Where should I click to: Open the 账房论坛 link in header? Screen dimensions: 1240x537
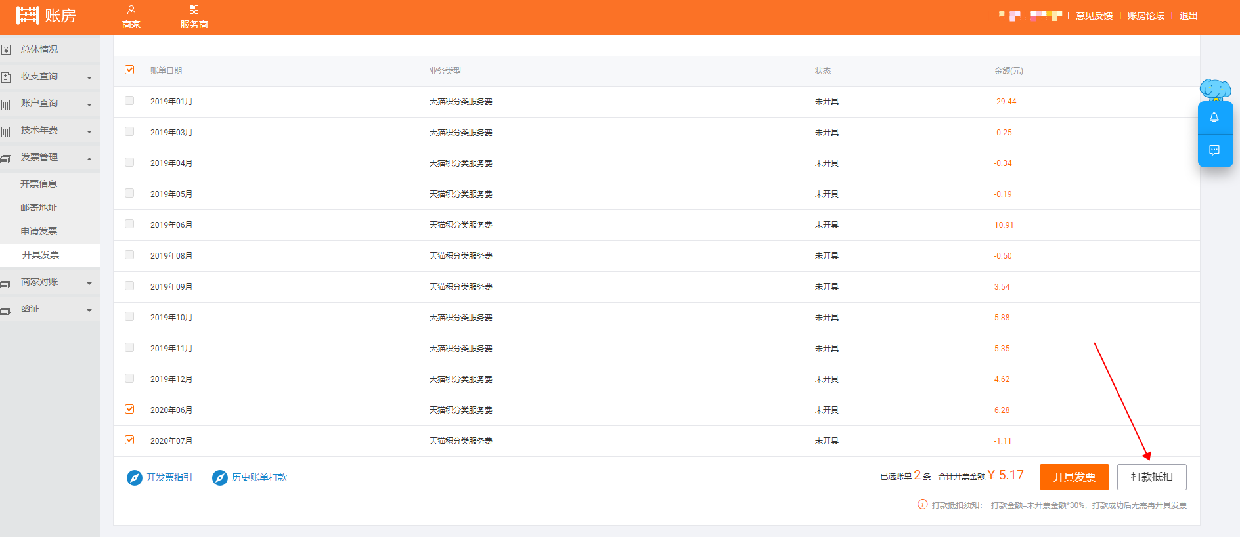(x=1145, y=16)
